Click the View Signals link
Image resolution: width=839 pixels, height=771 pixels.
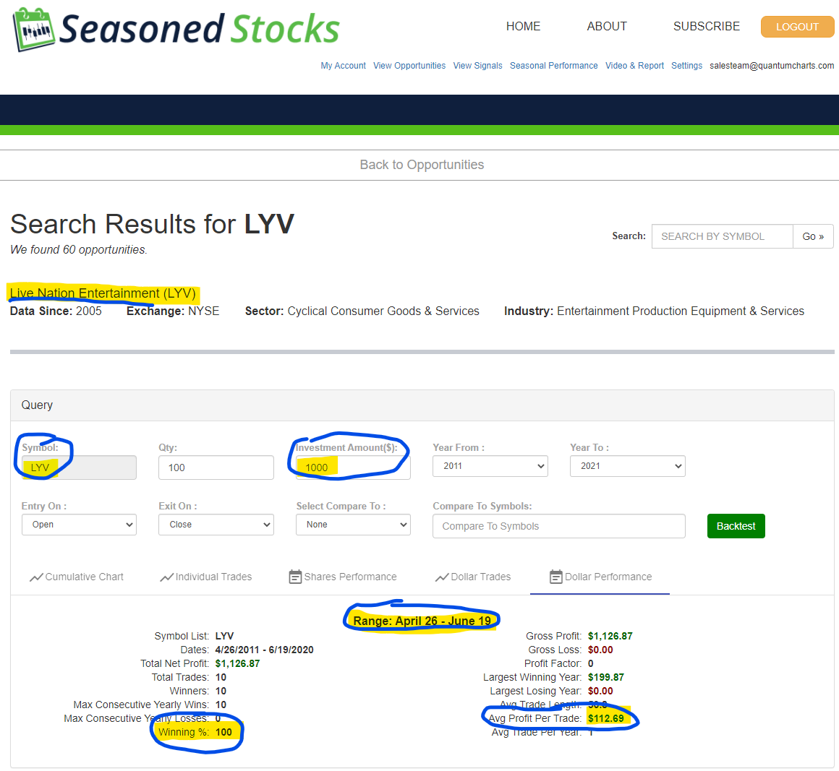pyautogui.click(x=477, y=65)
